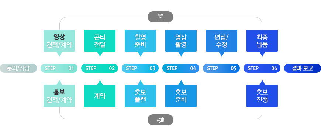Image resolution: width=321 pixels, height=137 pixels.
Task: Select the 촬영 준비 box
Action: pos(140,41)
